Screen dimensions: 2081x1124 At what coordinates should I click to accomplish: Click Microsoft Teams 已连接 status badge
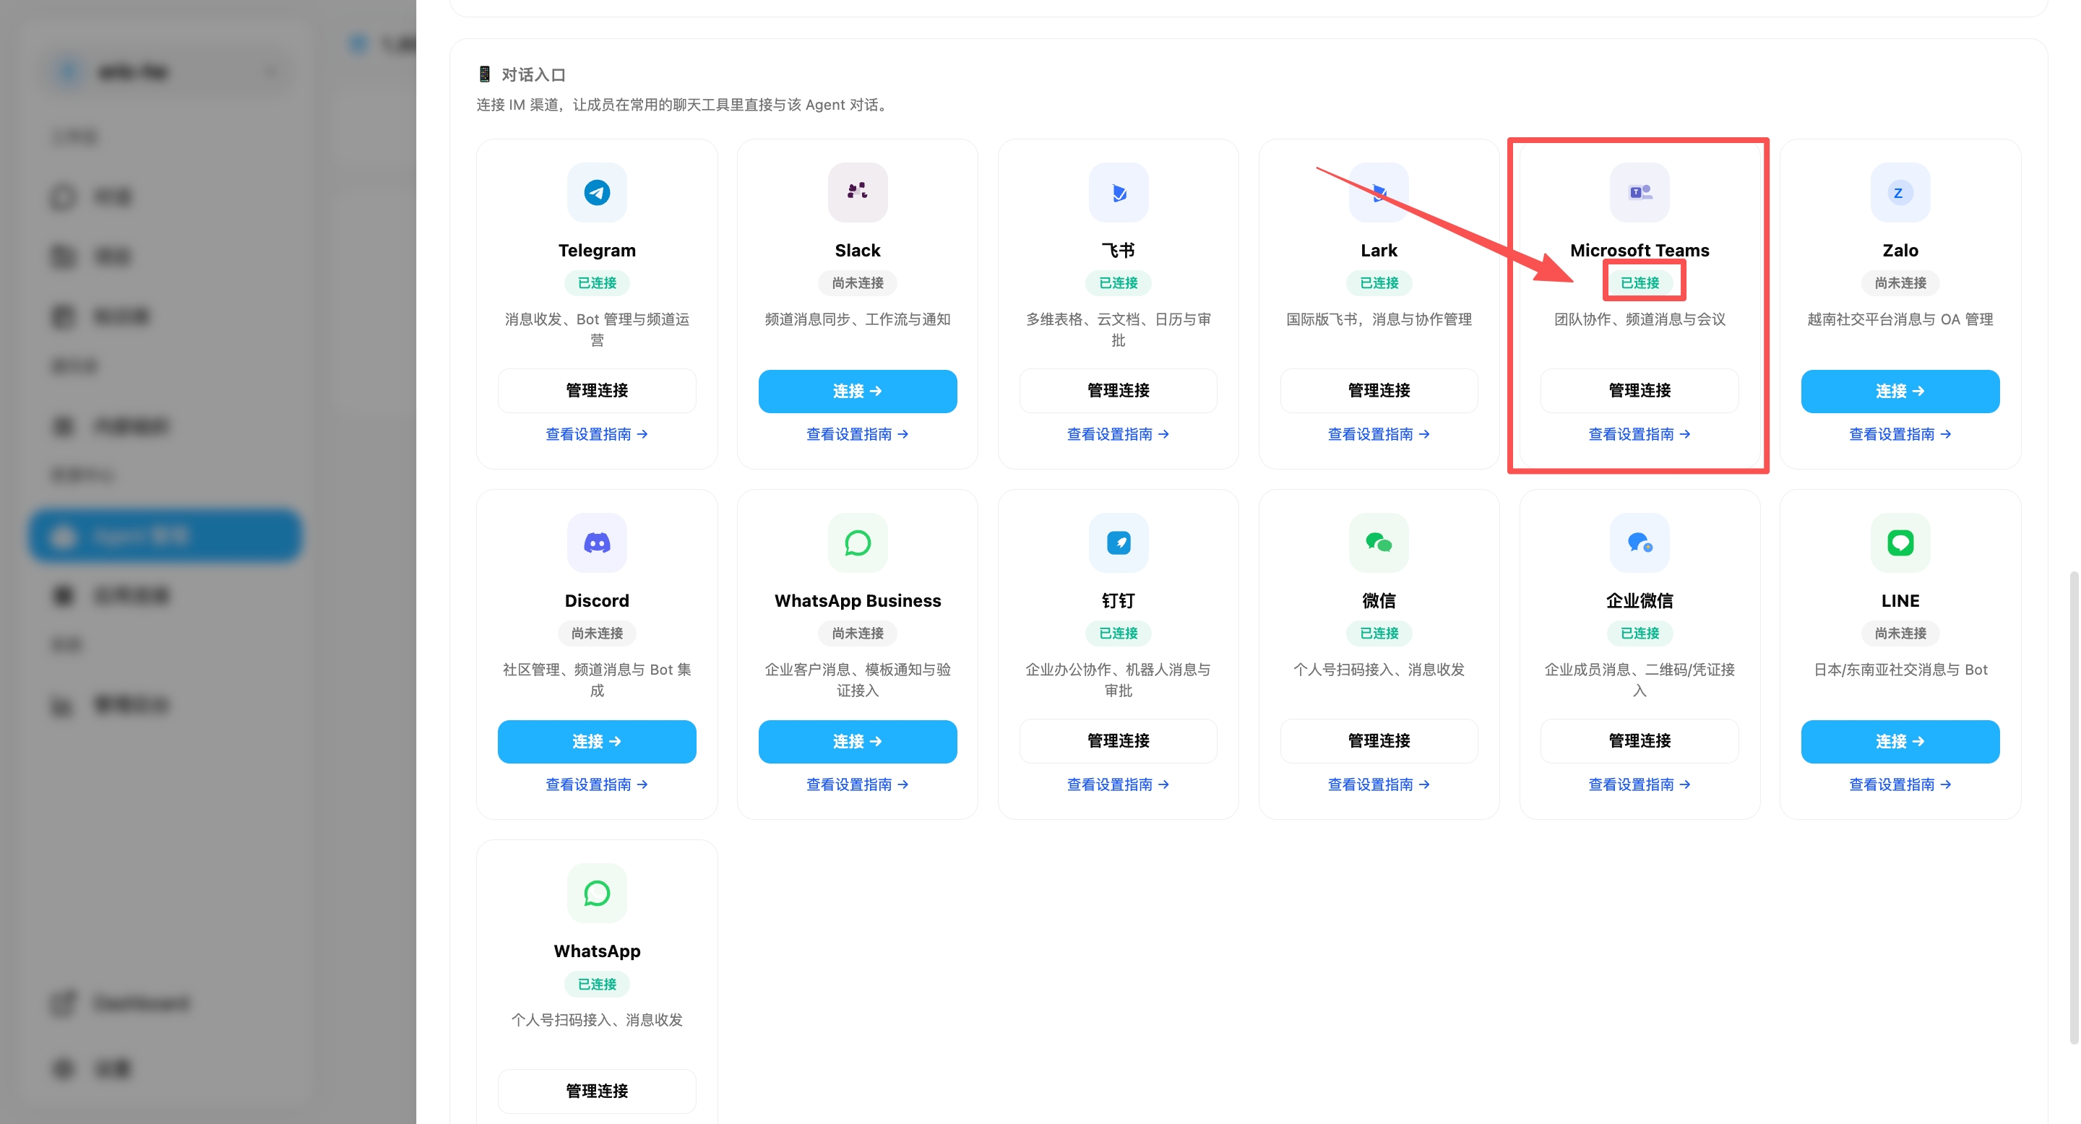coord(1639,282)
